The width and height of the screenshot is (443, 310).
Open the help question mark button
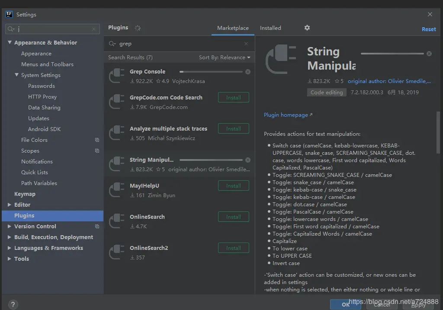coord(13,304)
